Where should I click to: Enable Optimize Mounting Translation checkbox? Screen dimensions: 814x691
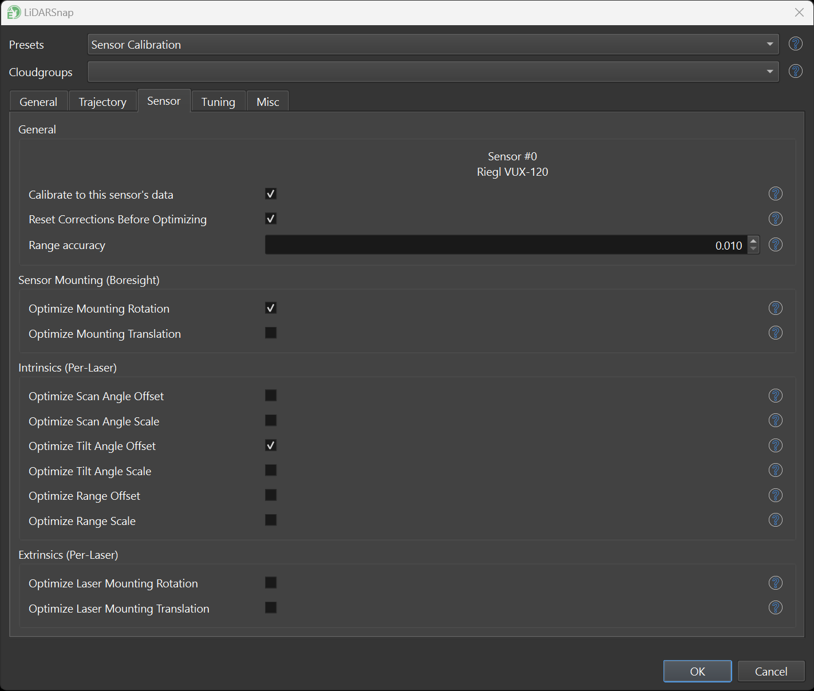point(271,333)
